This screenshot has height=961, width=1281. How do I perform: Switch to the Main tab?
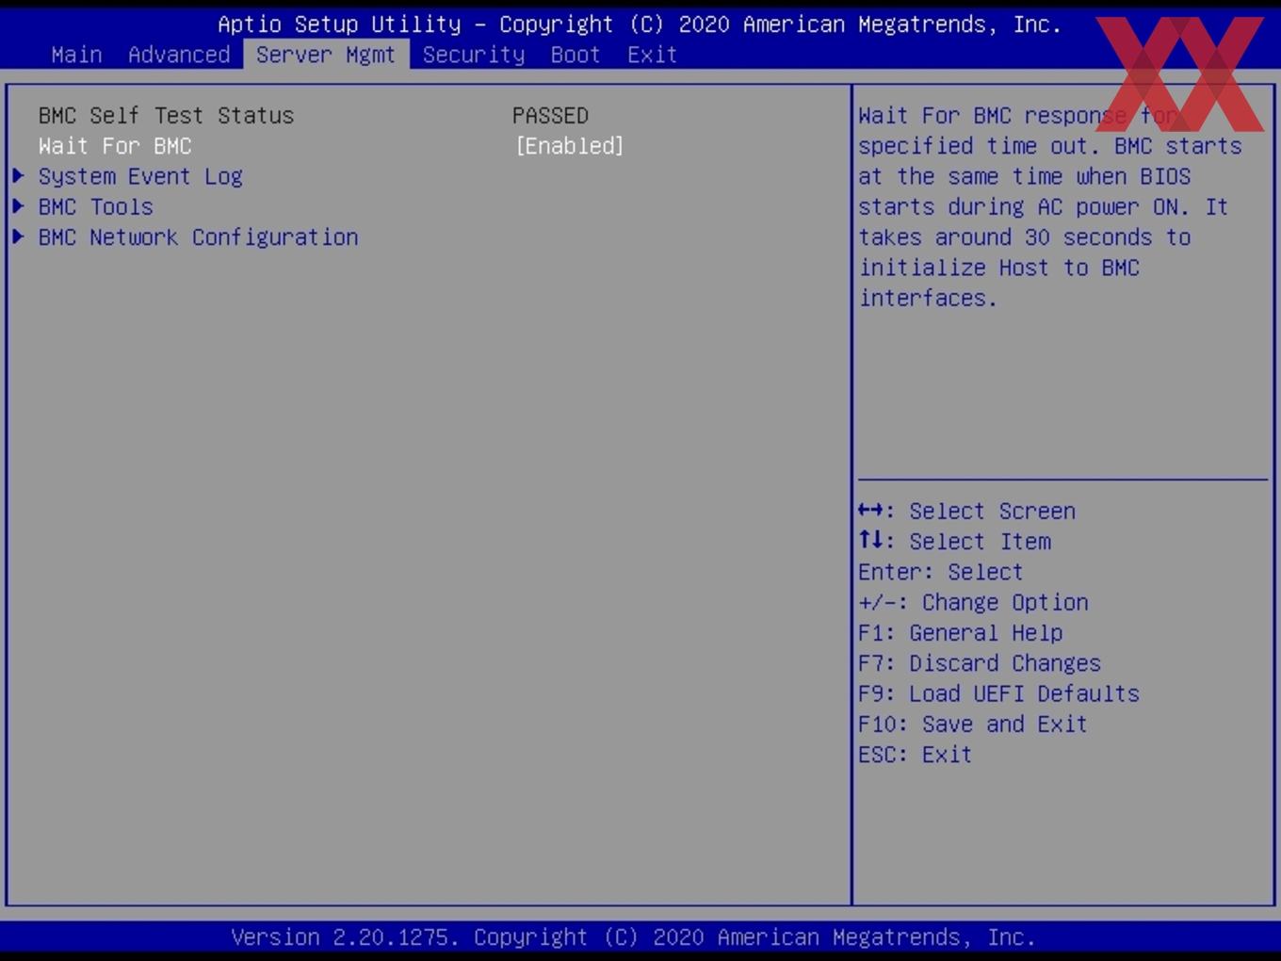tap(76, 55)
